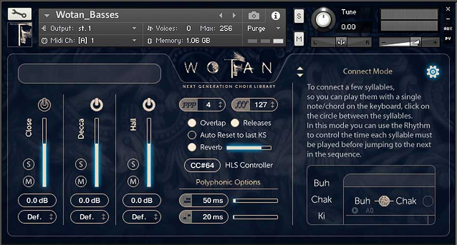
Task: Change the ppp velocity value stepper
Action: click(x=220, y=105)
